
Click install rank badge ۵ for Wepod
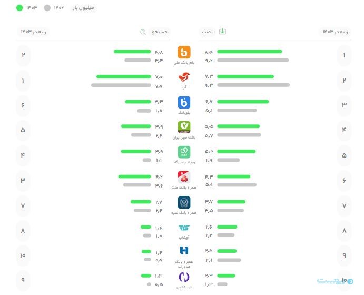click(344, 155)
